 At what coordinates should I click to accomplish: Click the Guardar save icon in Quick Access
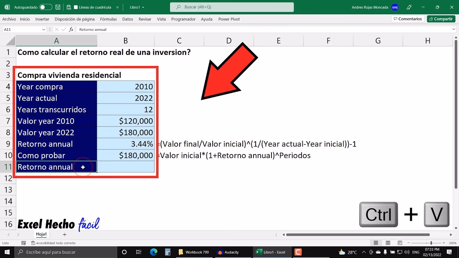[57, 6]
